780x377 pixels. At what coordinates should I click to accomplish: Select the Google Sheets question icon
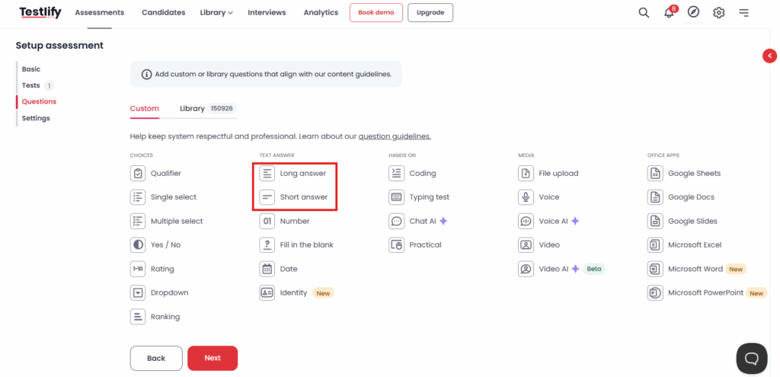pyautogui.click(x=655, y=173)
